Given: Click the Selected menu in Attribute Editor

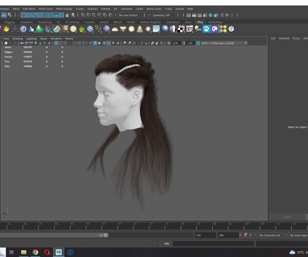Looking at the screenshot, I should (x=284, y=39).
